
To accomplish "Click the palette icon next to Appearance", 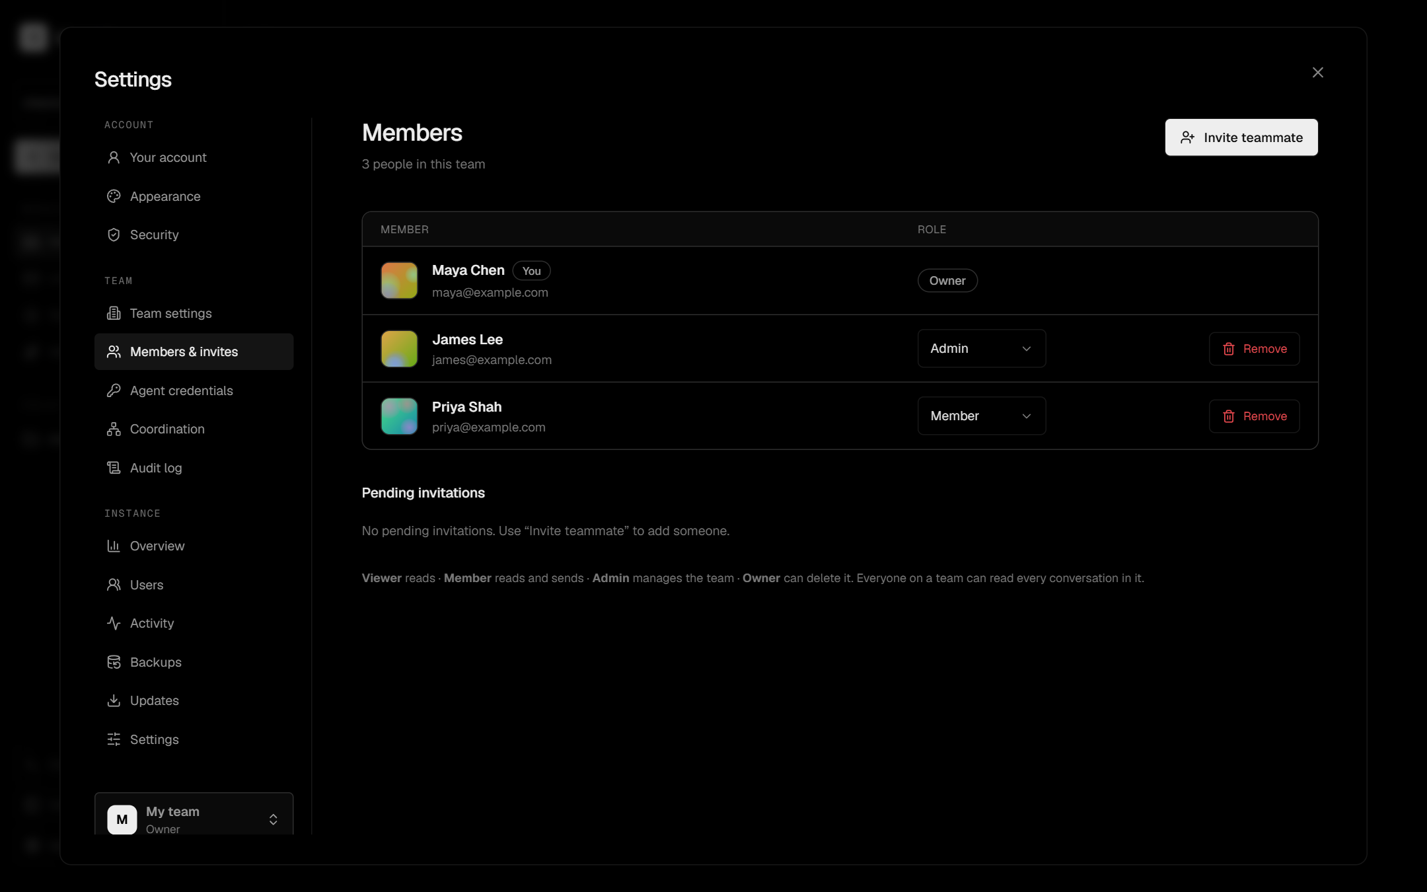I will pos(114,196).
